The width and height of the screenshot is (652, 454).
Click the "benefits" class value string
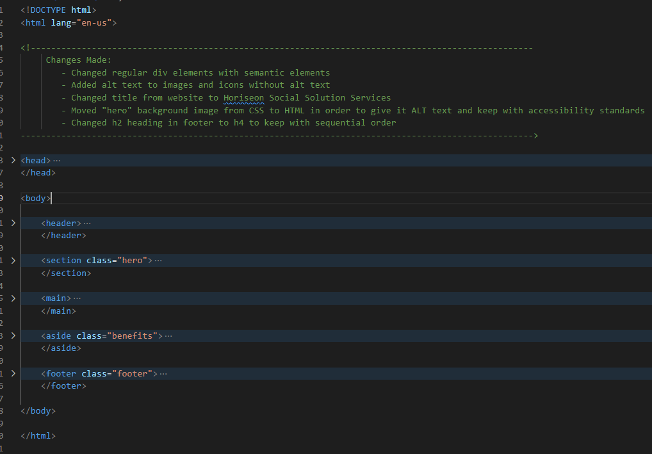pyautogui.click(x=132, y=336)
